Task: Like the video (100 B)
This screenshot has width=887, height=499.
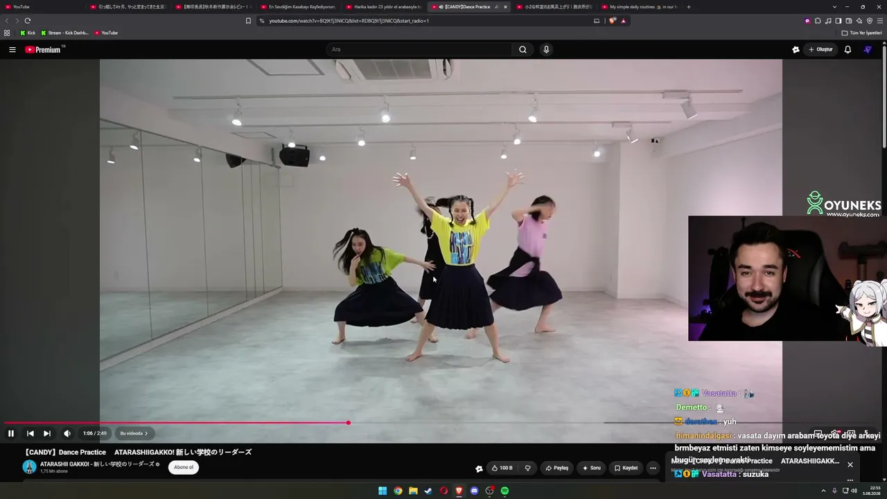Action: 502,468
